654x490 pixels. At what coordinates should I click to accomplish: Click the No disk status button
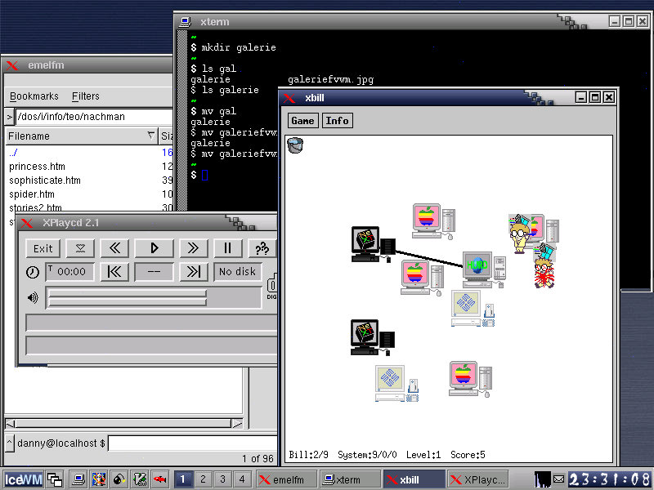(238, 272)
